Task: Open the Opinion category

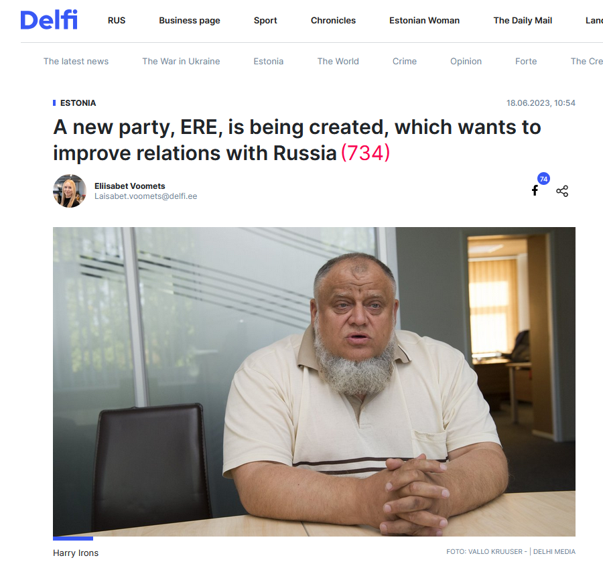Action: [x=466, y=61]
